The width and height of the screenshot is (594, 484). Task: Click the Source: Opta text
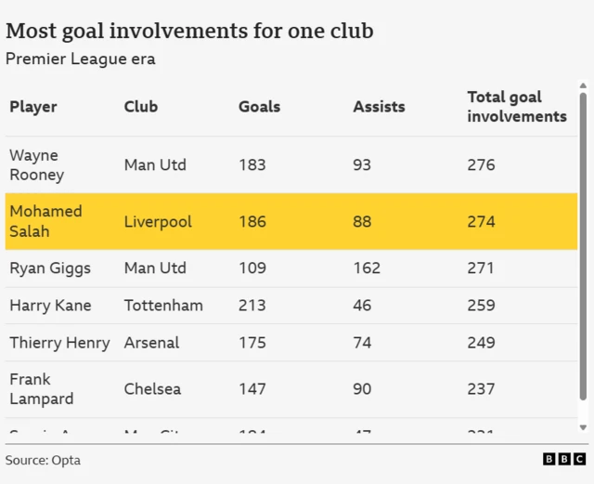pyautogui.click(x=42, y=460)
